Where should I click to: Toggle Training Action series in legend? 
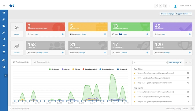(x=107, y=69)
